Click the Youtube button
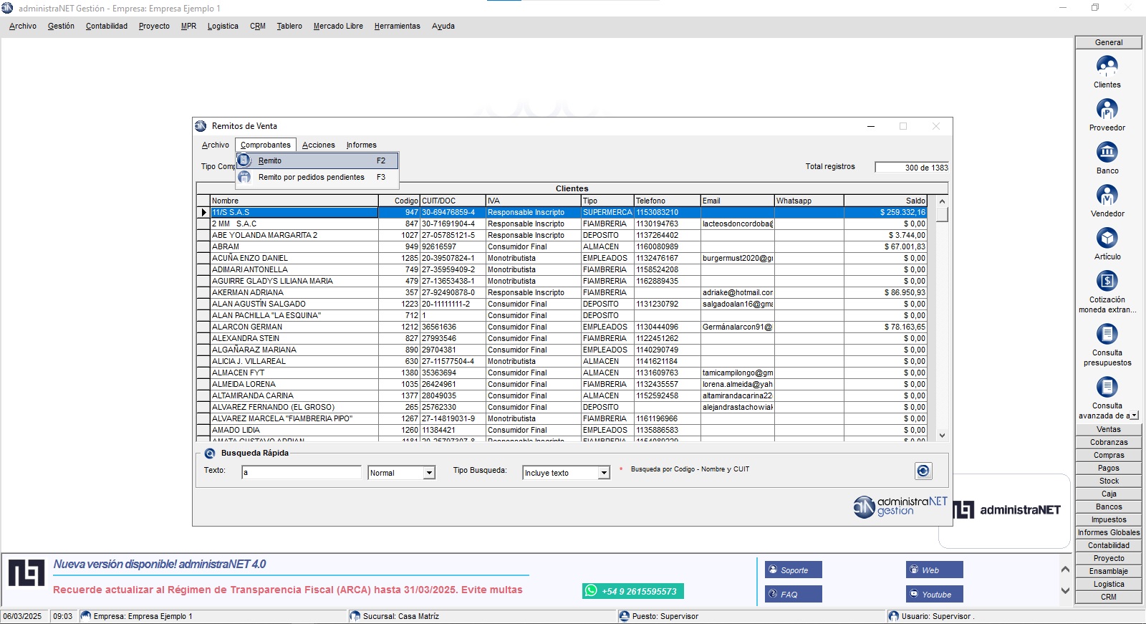Screen dimensions: 1146x624 coord(935,595)
